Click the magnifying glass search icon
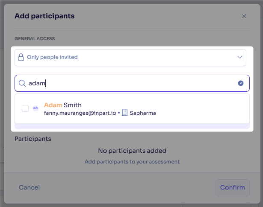The width and height of the screenshot is (263, 207). (22, 83)
